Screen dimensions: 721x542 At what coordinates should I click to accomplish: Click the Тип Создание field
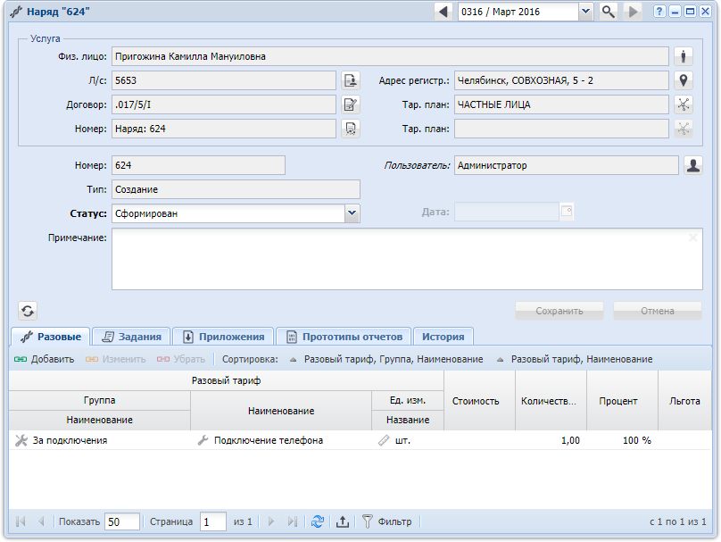coord(236,189)
